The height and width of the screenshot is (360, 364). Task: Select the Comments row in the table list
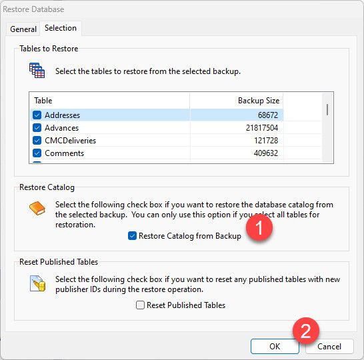click(157, 153)
